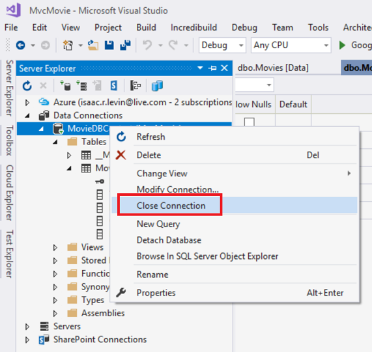The height and width of the screenshot is (352, 372).
Task: Open the dropdown below dbo.Movies tab
Action: [269, 85]
